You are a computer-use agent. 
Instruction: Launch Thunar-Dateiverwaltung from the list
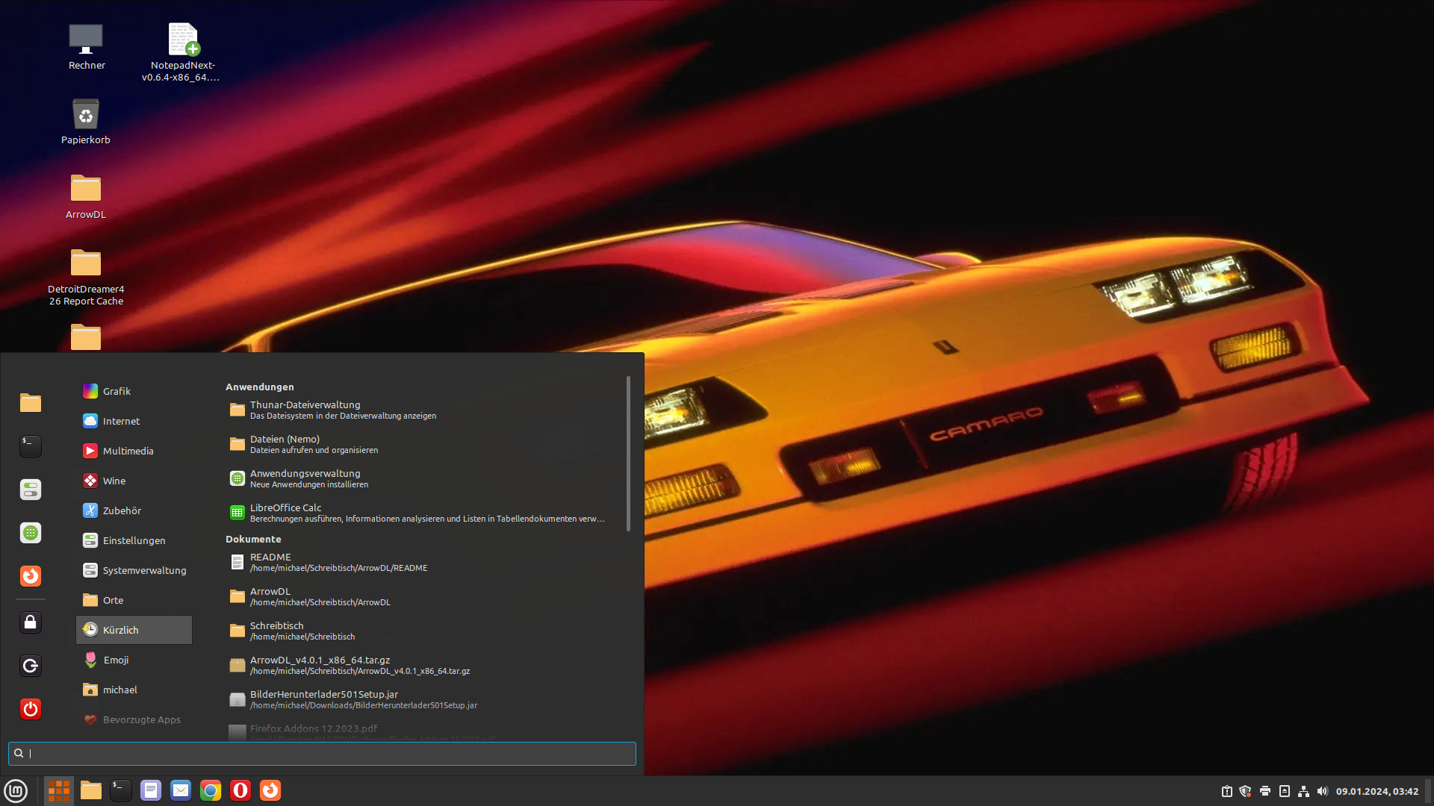pos(305,410)
